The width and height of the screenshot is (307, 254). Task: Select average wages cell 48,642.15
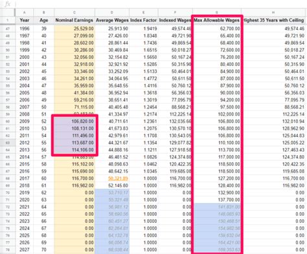(x=112, y=171)
